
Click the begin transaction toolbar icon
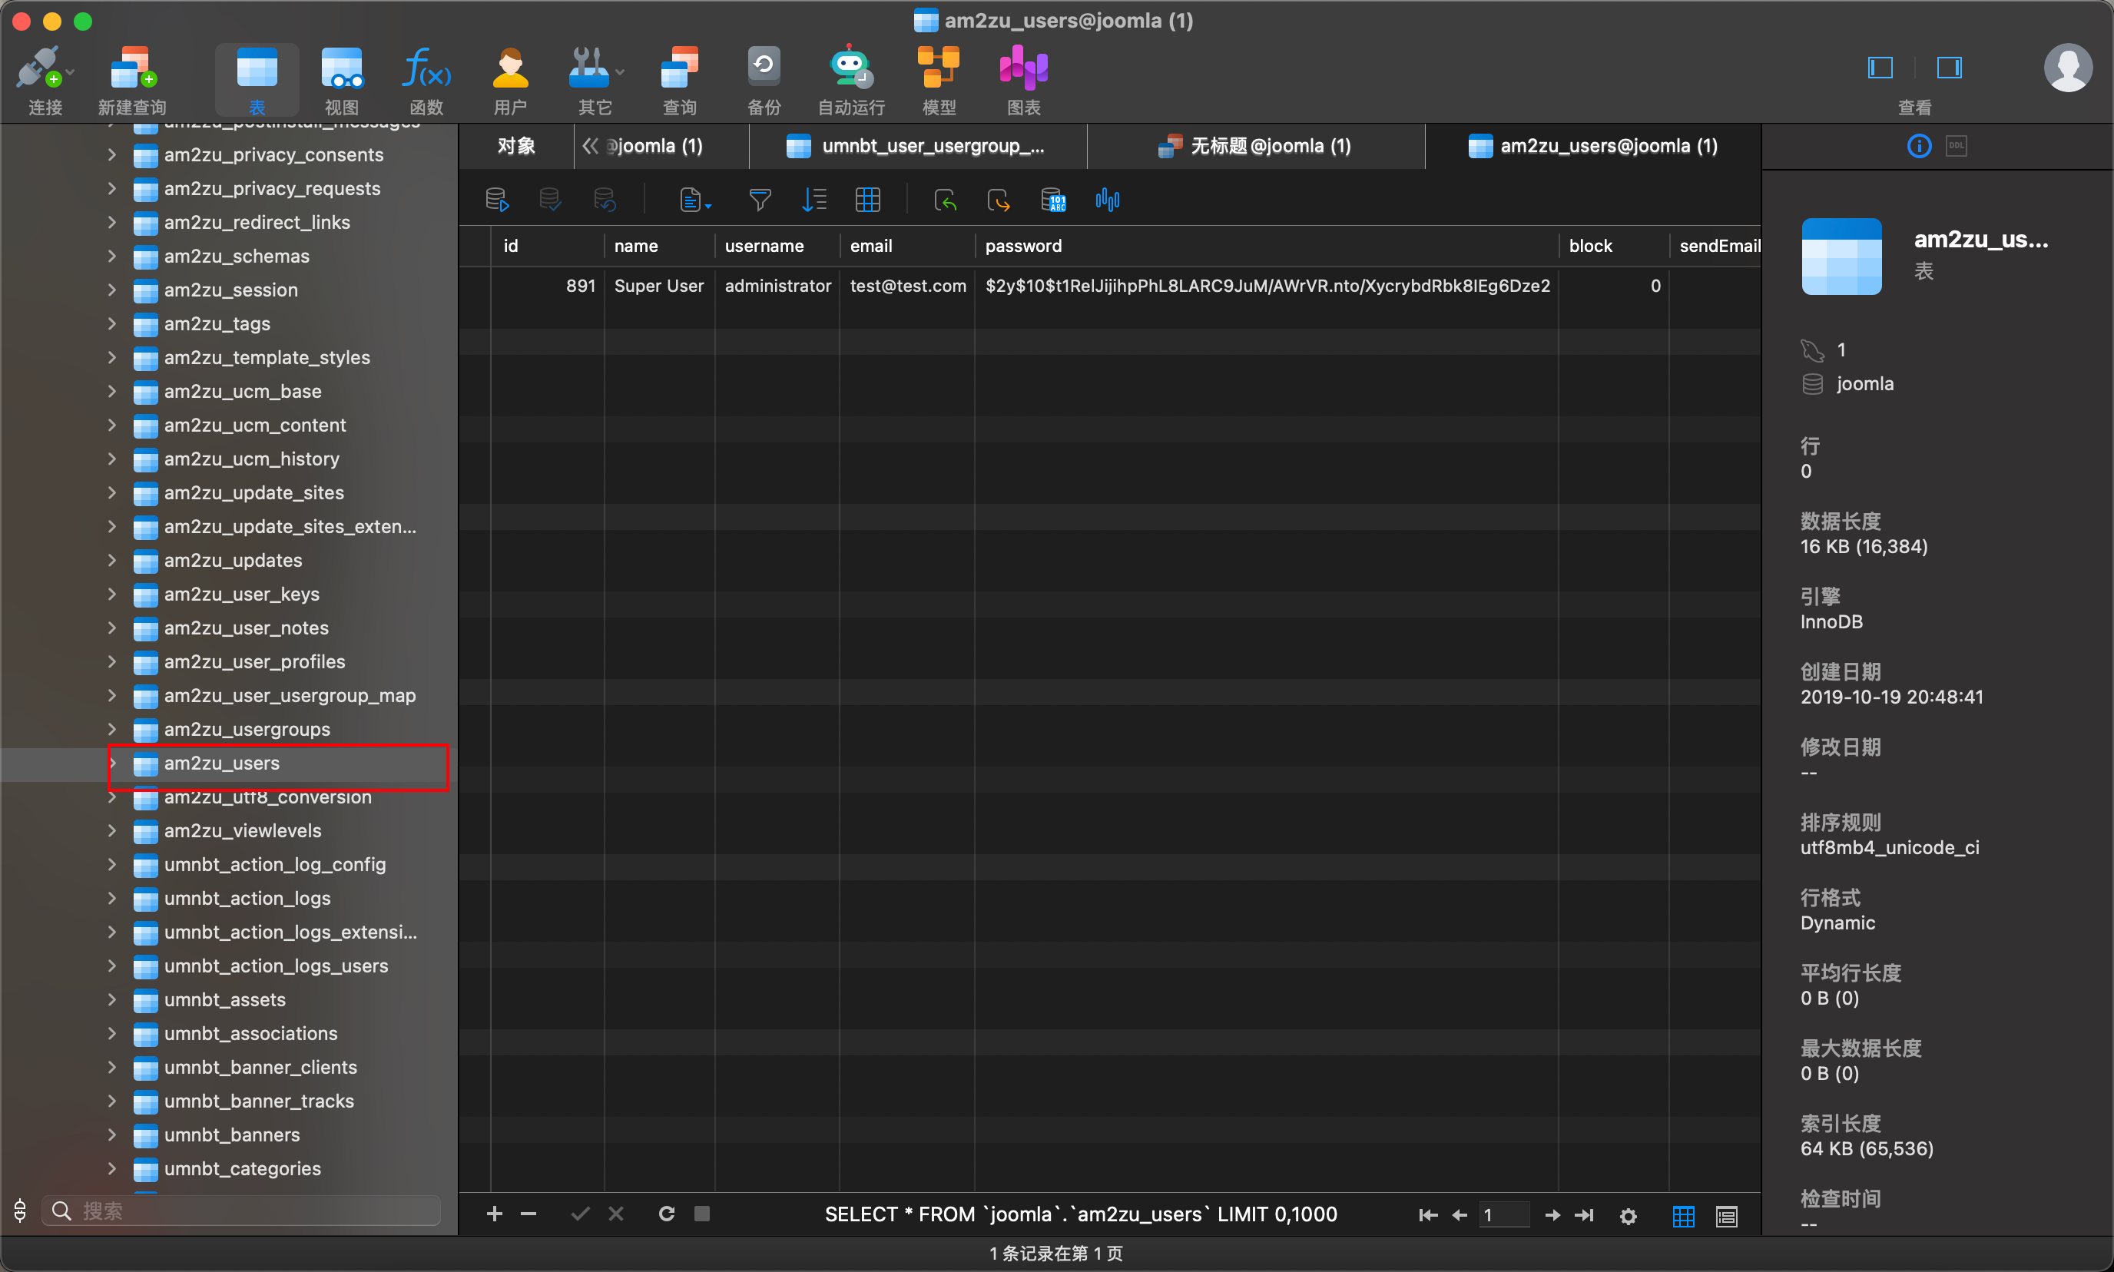click(x=497, y=200)
